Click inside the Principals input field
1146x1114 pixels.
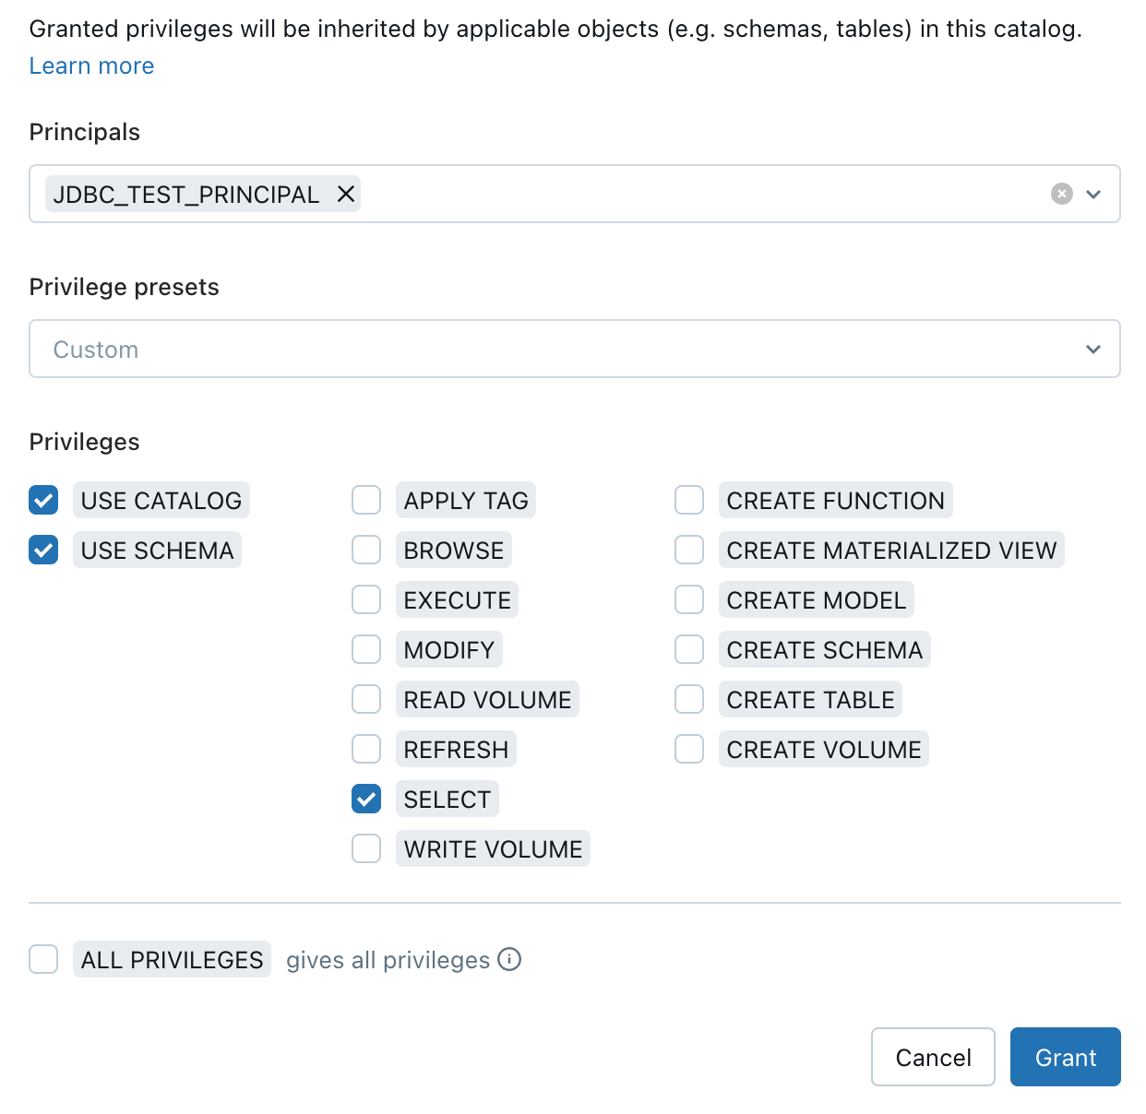click(x=701, y=194)
